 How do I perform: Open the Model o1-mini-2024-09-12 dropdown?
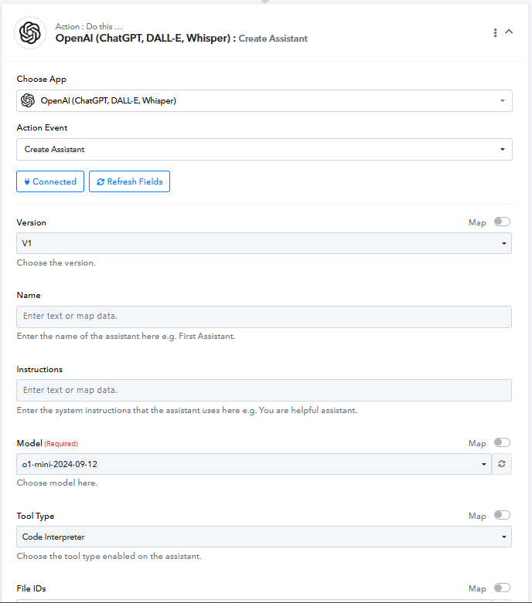click(x=254, y=464)
